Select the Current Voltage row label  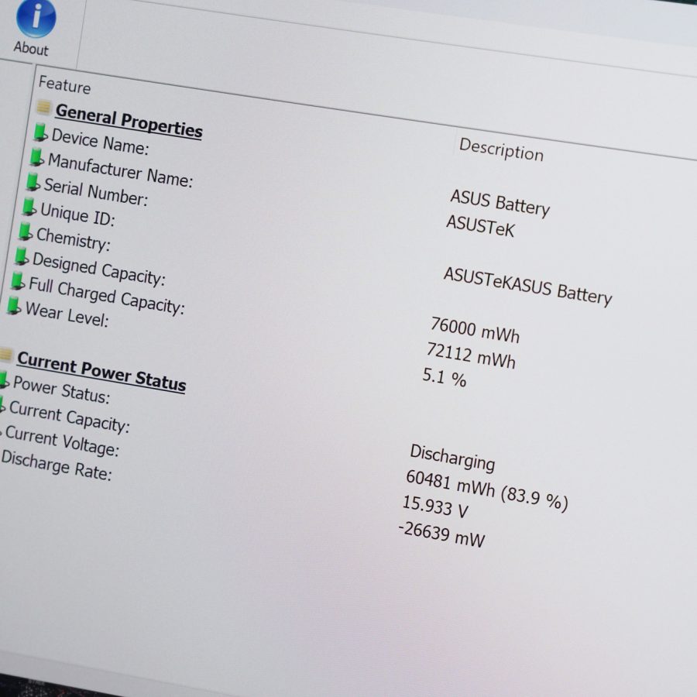point(62,441)
